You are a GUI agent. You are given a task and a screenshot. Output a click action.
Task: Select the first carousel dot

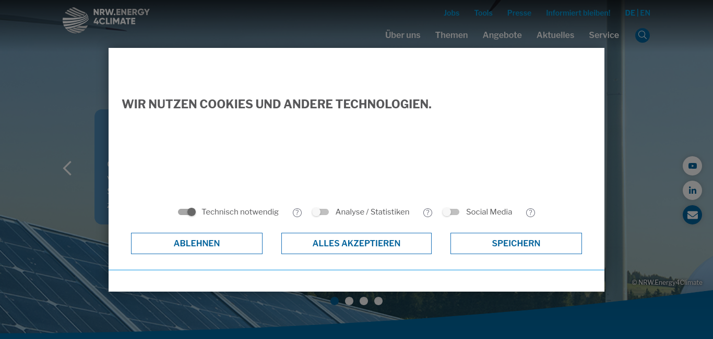pos(335,301)
